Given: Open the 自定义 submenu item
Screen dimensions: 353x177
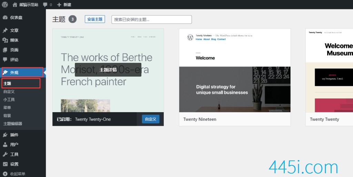Looking at the screenshot, I should pos(9,92).
